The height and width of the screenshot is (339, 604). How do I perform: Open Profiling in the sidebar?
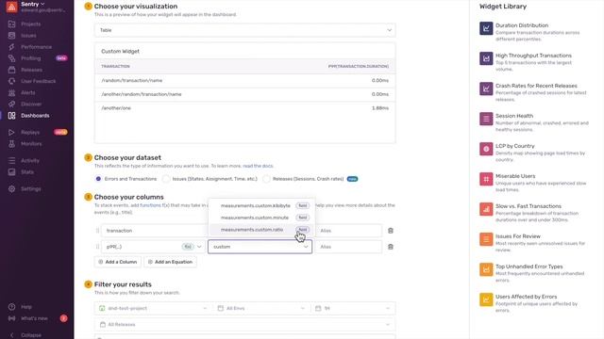31,58
